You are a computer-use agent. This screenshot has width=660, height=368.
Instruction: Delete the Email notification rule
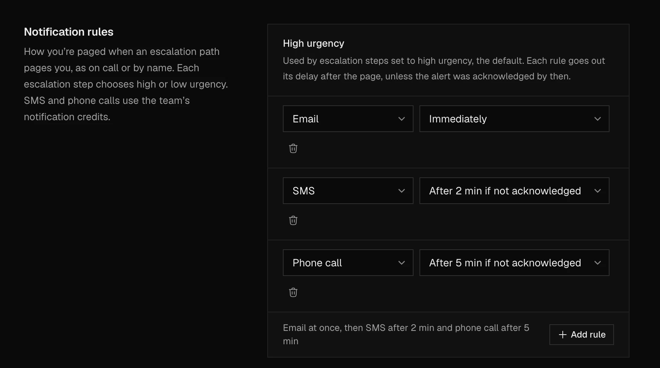point(293,148)
